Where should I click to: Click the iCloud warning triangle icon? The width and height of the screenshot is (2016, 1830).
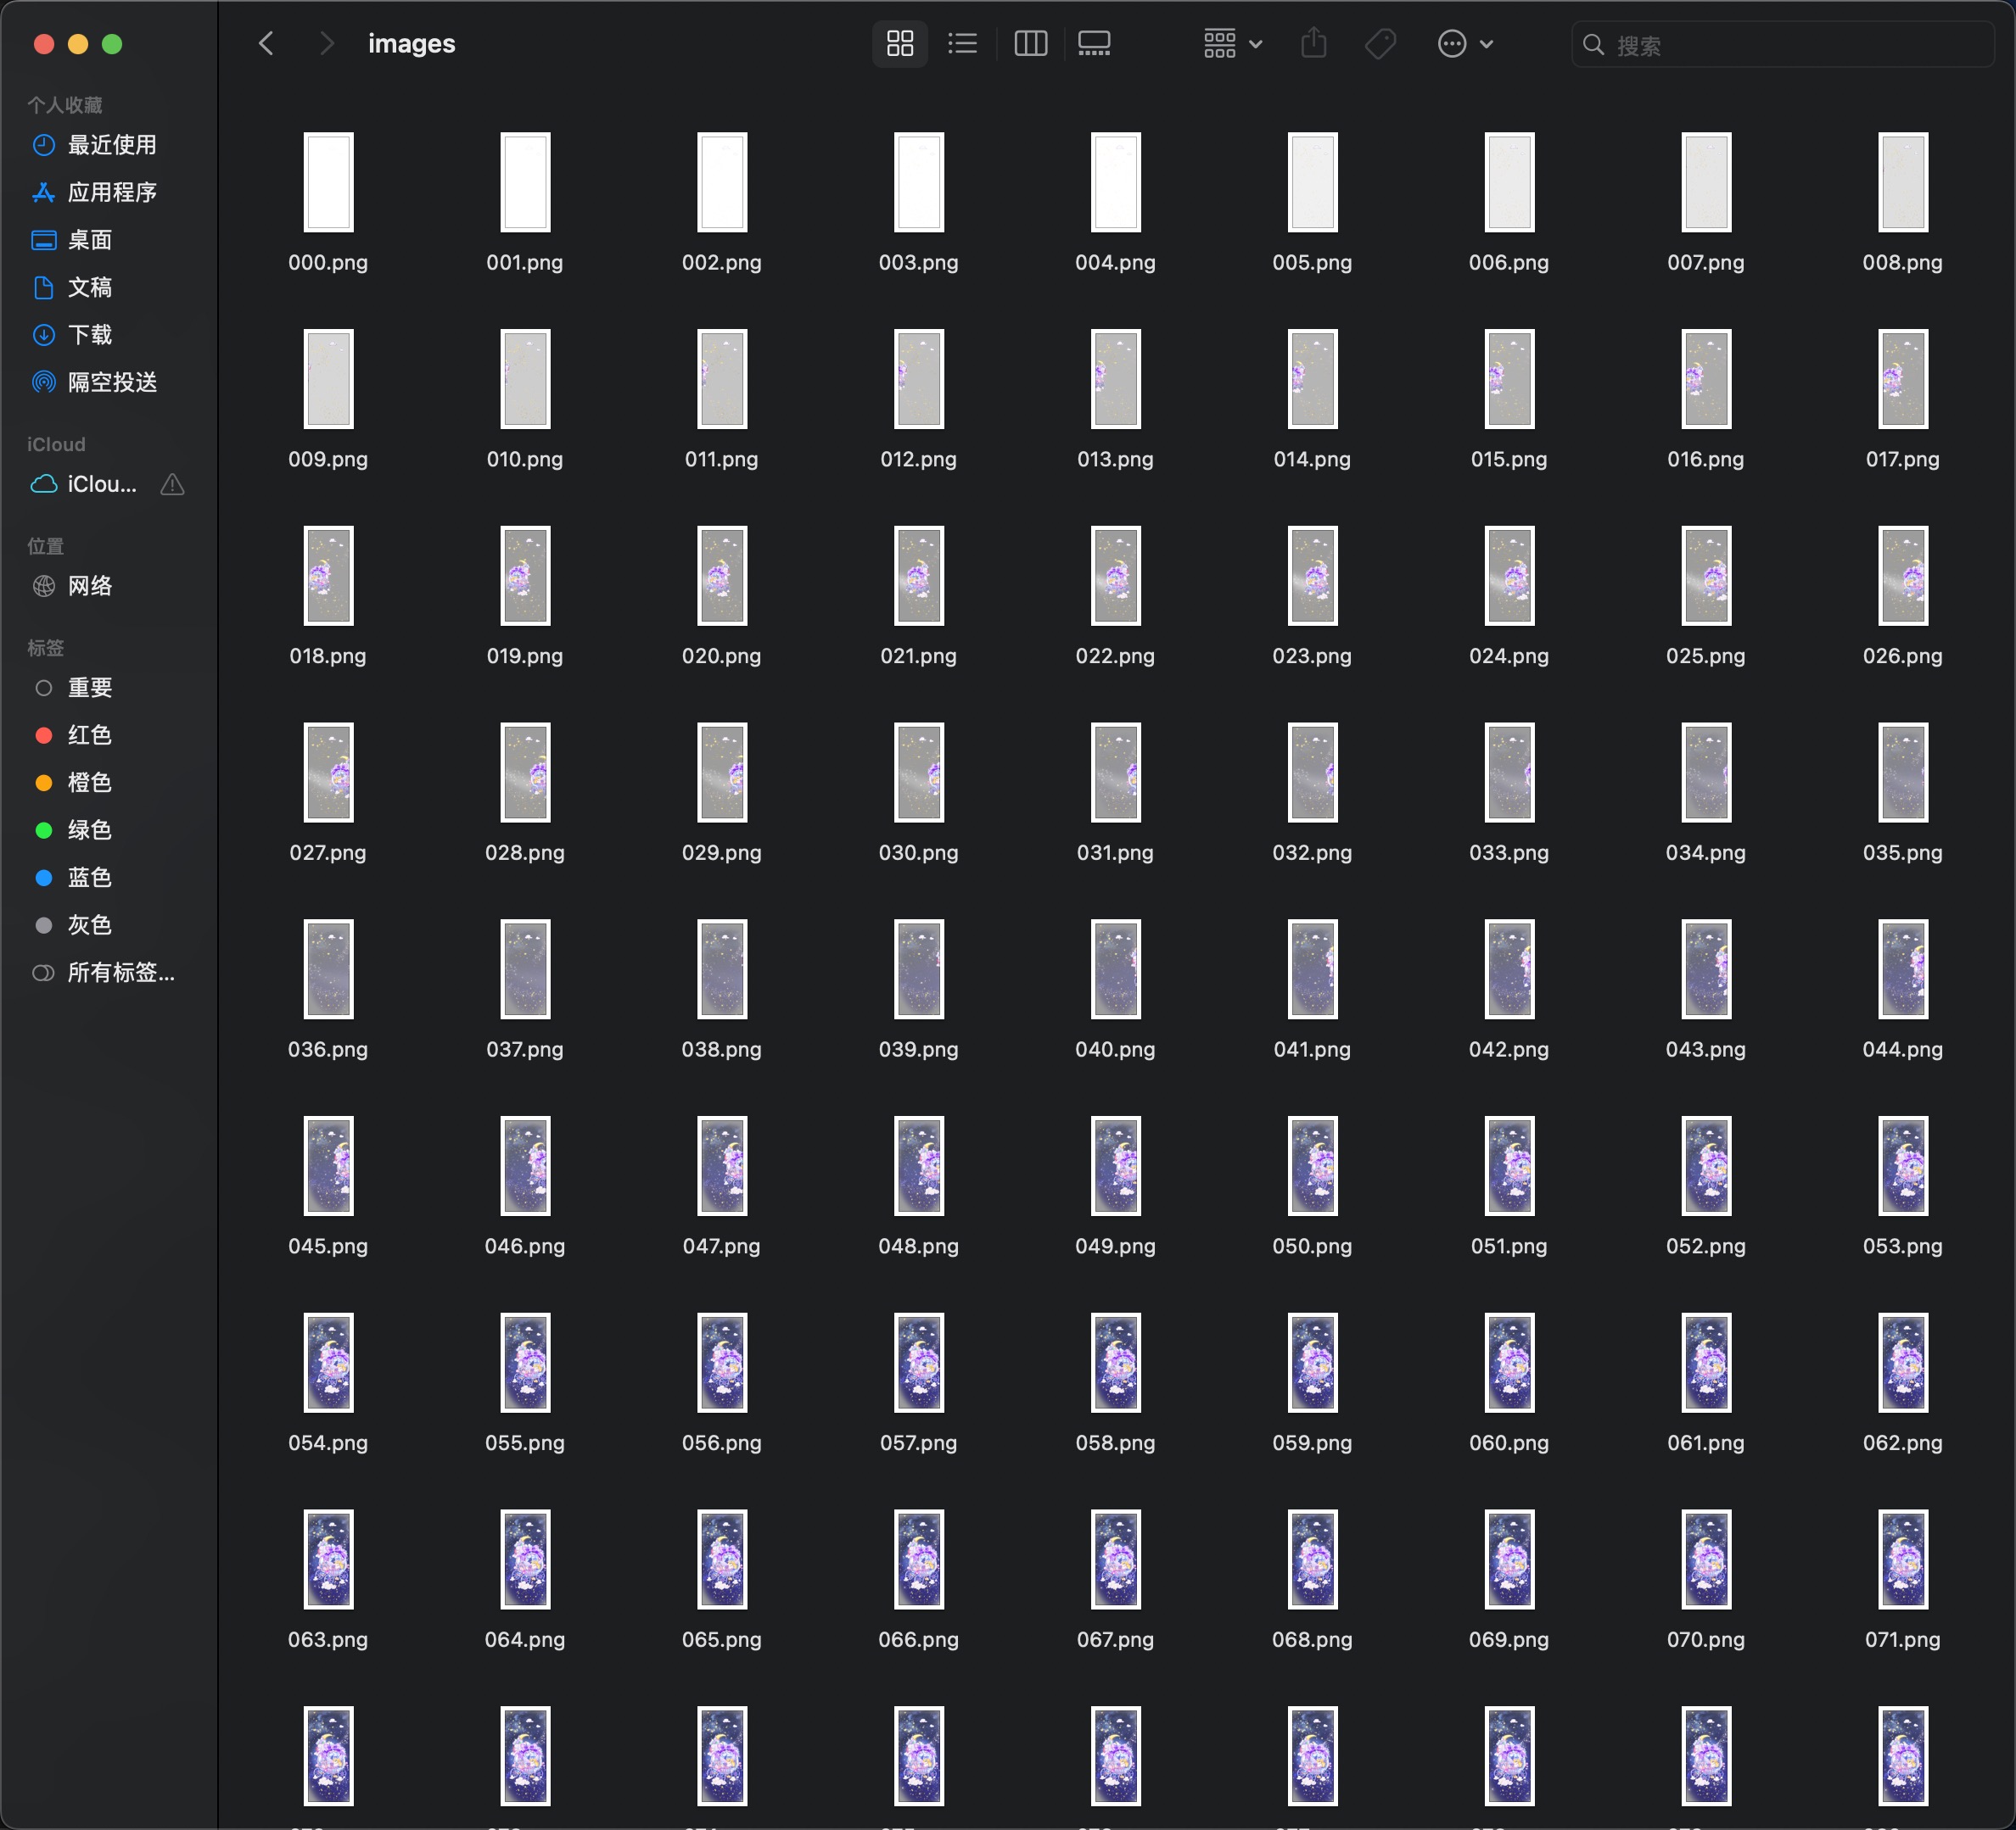(x=172, y=485)
